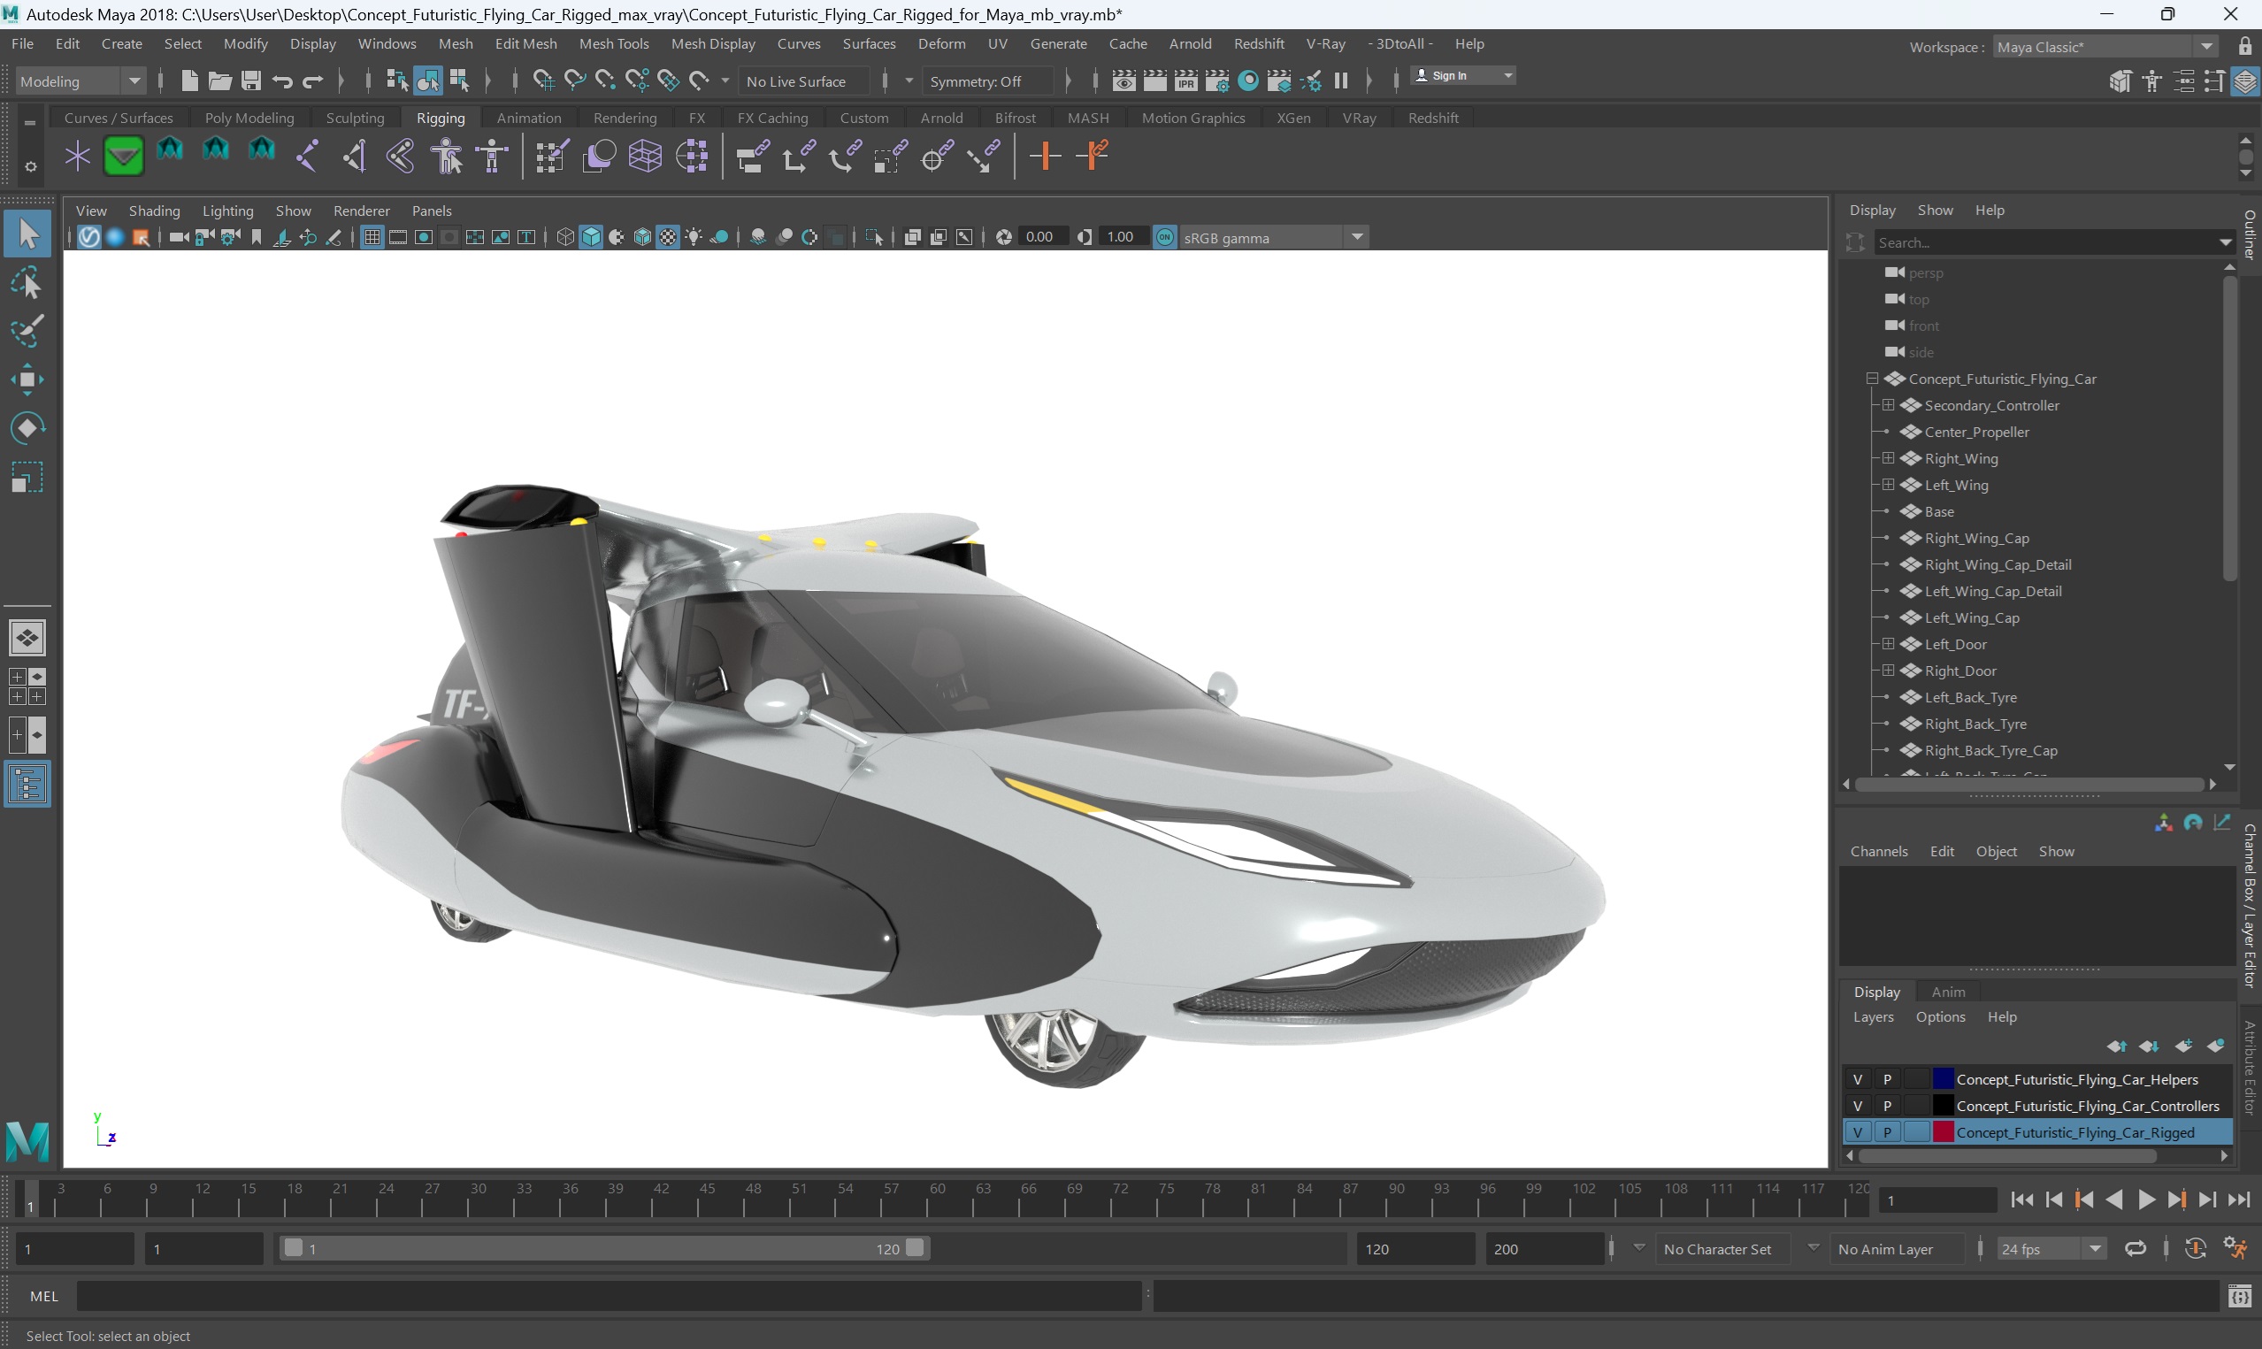The image size is (2262, 1349).
Task: Switch to the Animation shelf tab
Action: (x=528, y=119)
